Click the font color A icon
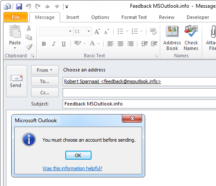 (92, 43)
